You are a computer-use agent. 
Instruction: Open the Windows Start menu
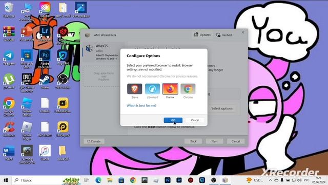point(6,180)
